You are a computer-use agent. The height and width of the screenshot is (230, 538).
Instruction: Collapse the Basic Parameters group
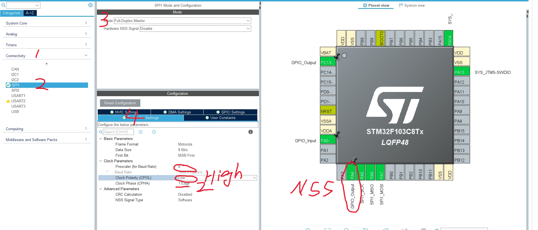(101, 139)
